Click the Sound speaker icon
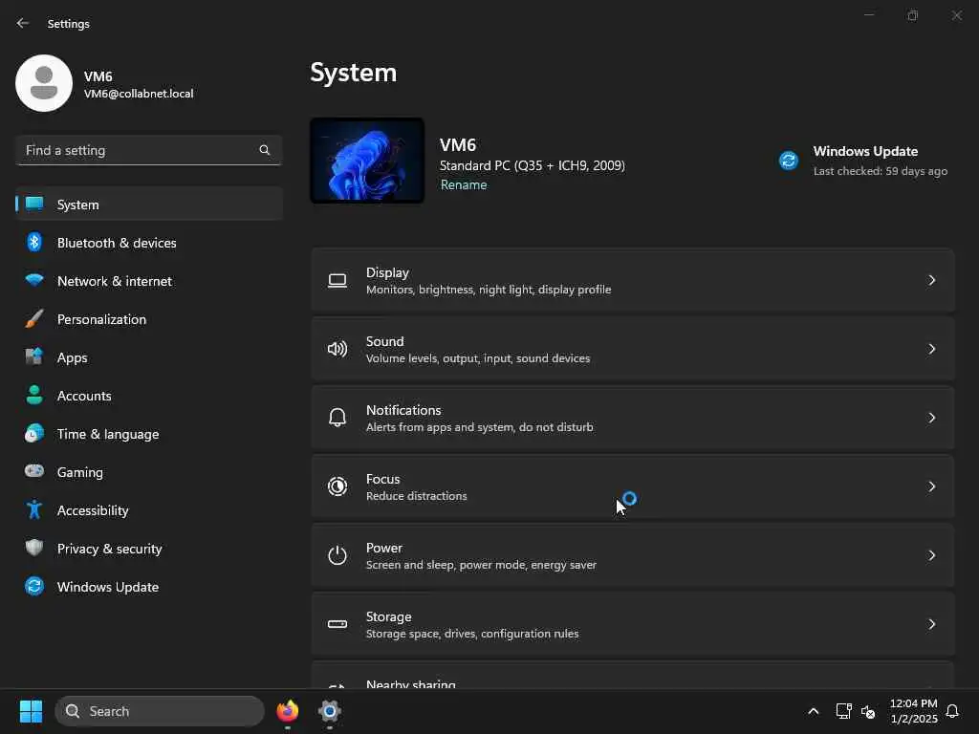This screenshot has height=734, width=979. click(337, 349)
